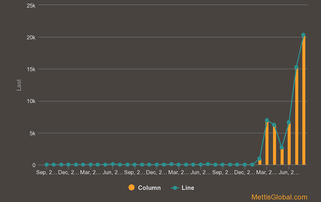
Task: Select the line point just below 15k
Action: pyautogui.click(x=296, y=67)
